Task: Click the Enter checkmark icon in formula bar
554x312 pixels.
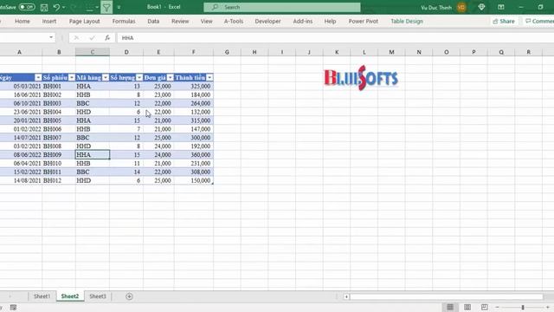Action: (93, 38)
